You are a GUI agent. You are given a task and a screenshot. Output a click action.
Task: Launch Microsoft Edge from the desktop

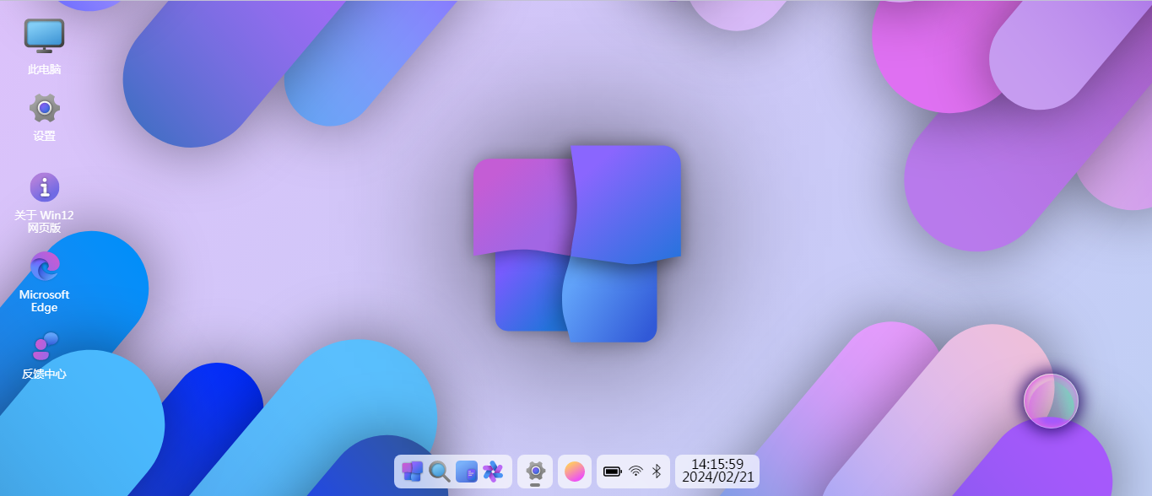[x=44, y=282]
